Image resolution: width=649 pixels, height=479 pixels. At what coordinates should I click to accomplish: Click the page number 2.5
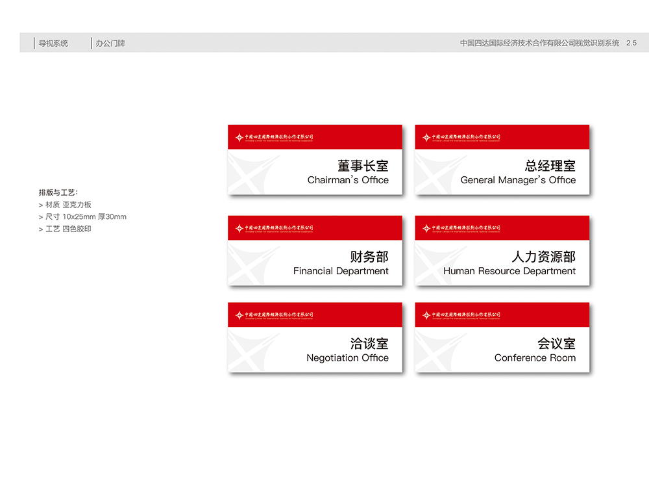(x=631, y=43)
